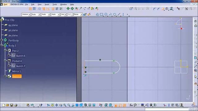
Task: Click the Open file folder icon
Action: (7, 105)
